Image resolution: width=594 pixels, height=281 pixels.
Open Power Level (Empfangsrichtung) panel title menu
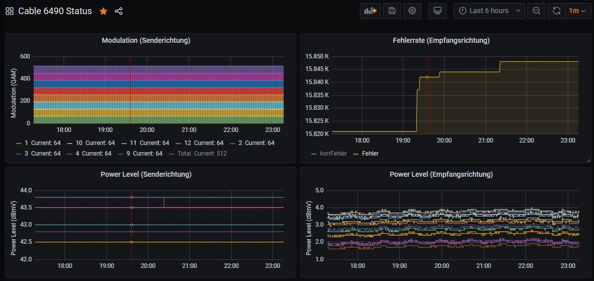[441, 174]
